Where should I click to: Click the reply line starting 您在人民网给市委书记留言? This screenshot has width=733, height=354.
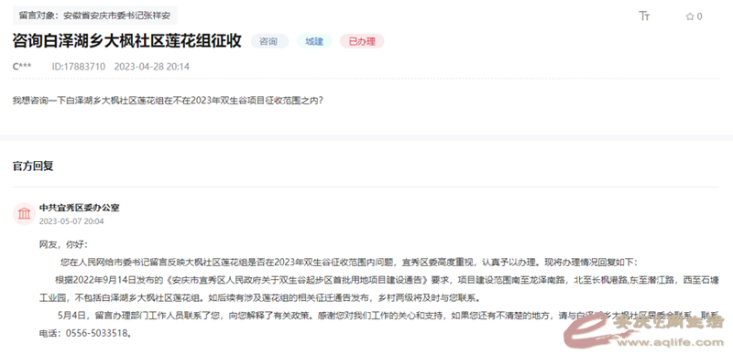348,263
